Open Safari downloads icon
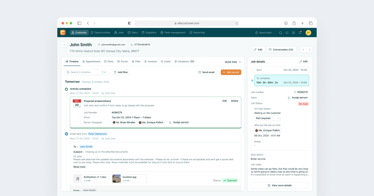Screen dimensions: 374x196 pos(286,23)
